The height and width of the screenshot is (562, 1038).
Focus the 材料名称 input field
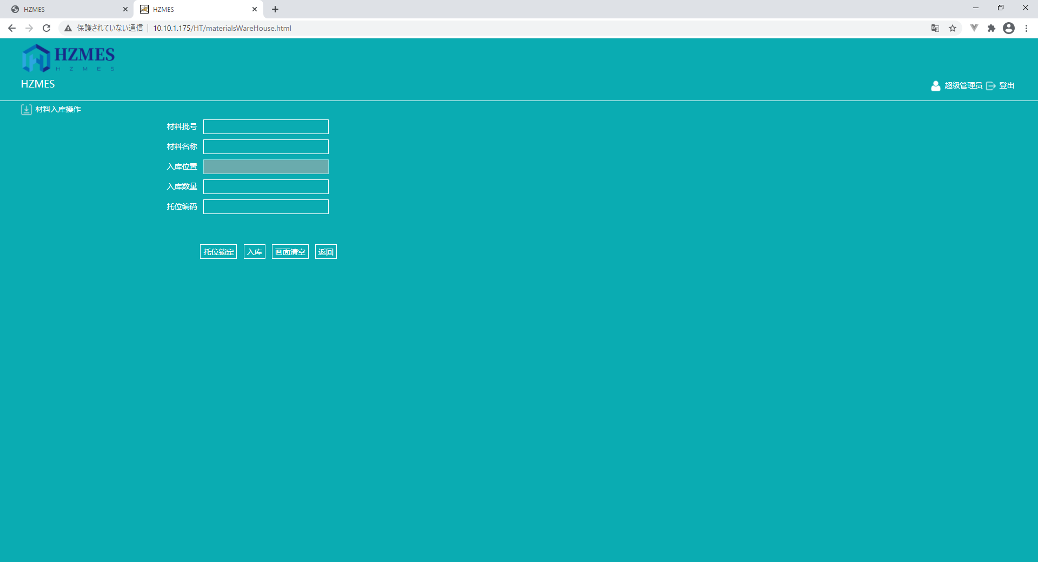pyautogui.click(x=266, y=147)
